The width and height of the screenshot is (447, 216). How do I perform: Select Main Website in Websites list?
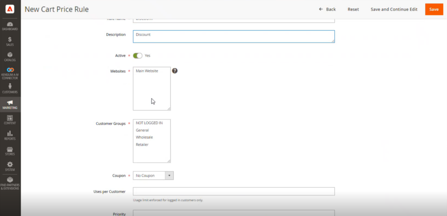147,71
